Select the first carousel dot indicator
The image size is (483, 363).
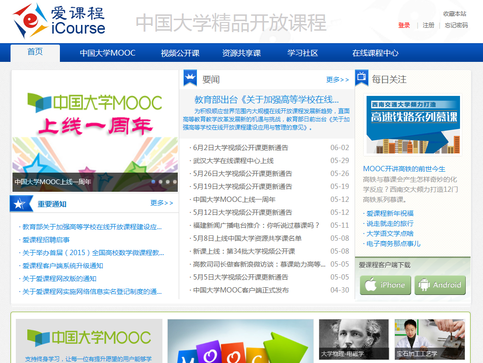tap(153, 182)
